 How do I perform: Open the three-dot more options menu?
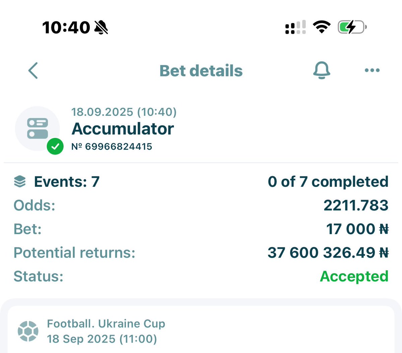point(372,70)
